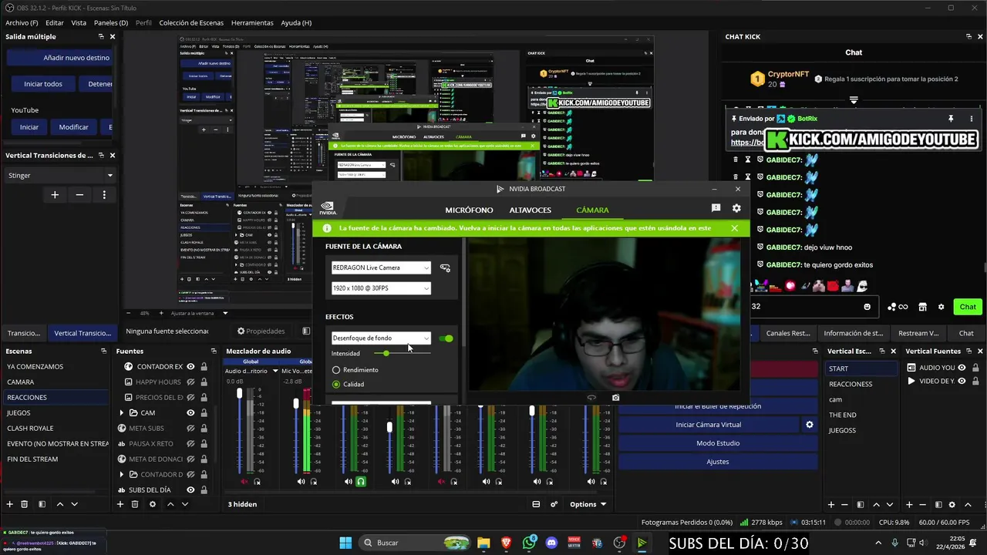Click the Modo Estudio button

(718, 443)
